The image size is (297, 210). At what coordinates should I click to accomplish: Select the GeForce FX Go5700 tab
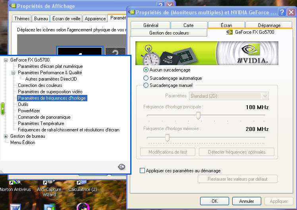click(250, 32)
